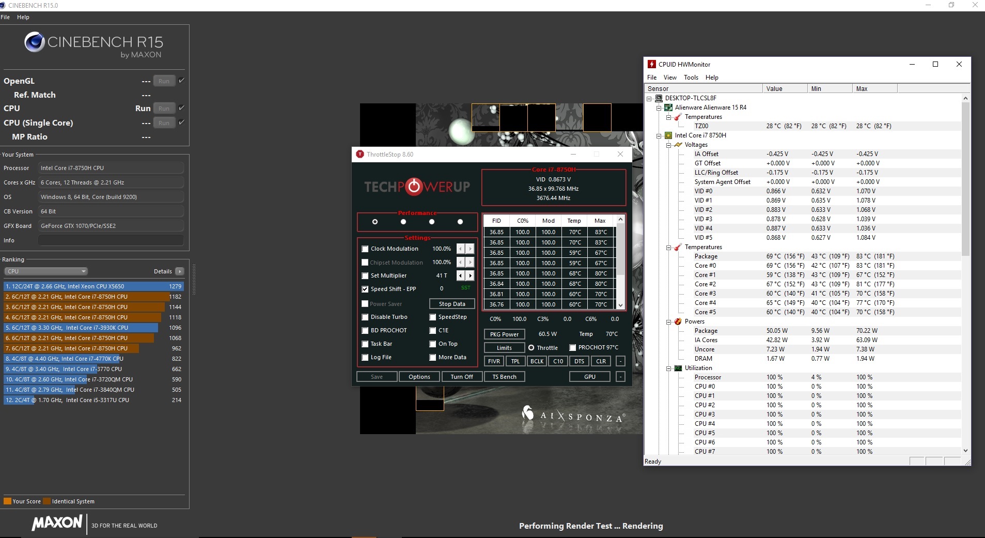The width and height of the screenshot is (985, 538).
Task: Click the Alienware 15 R4 motherboard icon
Action: point(668,107)
